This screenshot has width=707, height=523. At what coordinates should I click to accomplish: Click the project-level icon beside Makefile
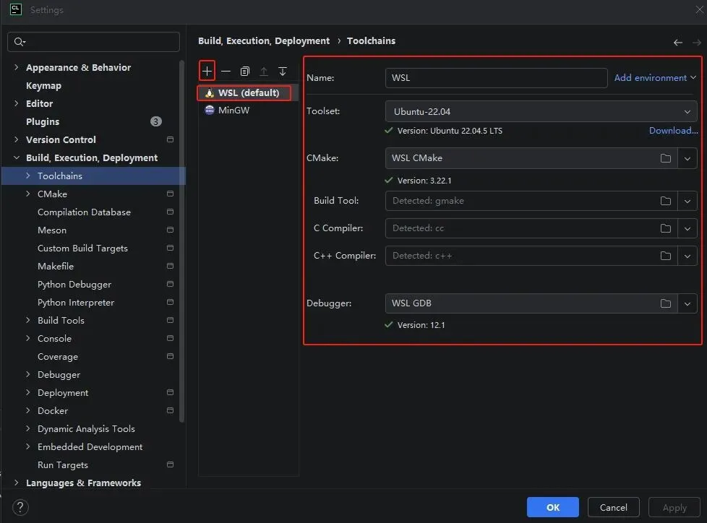pyautogui.click(x=170, y=267)
